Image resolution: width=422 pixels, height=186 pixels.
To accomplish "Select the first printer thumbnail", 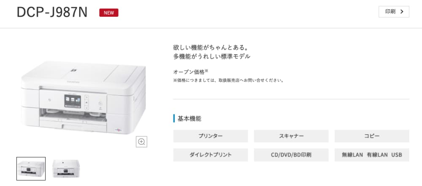I will (31, 169).
